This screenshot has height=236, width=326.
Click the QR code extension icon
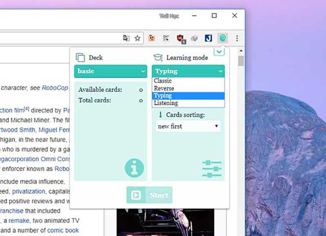[166, 38]
